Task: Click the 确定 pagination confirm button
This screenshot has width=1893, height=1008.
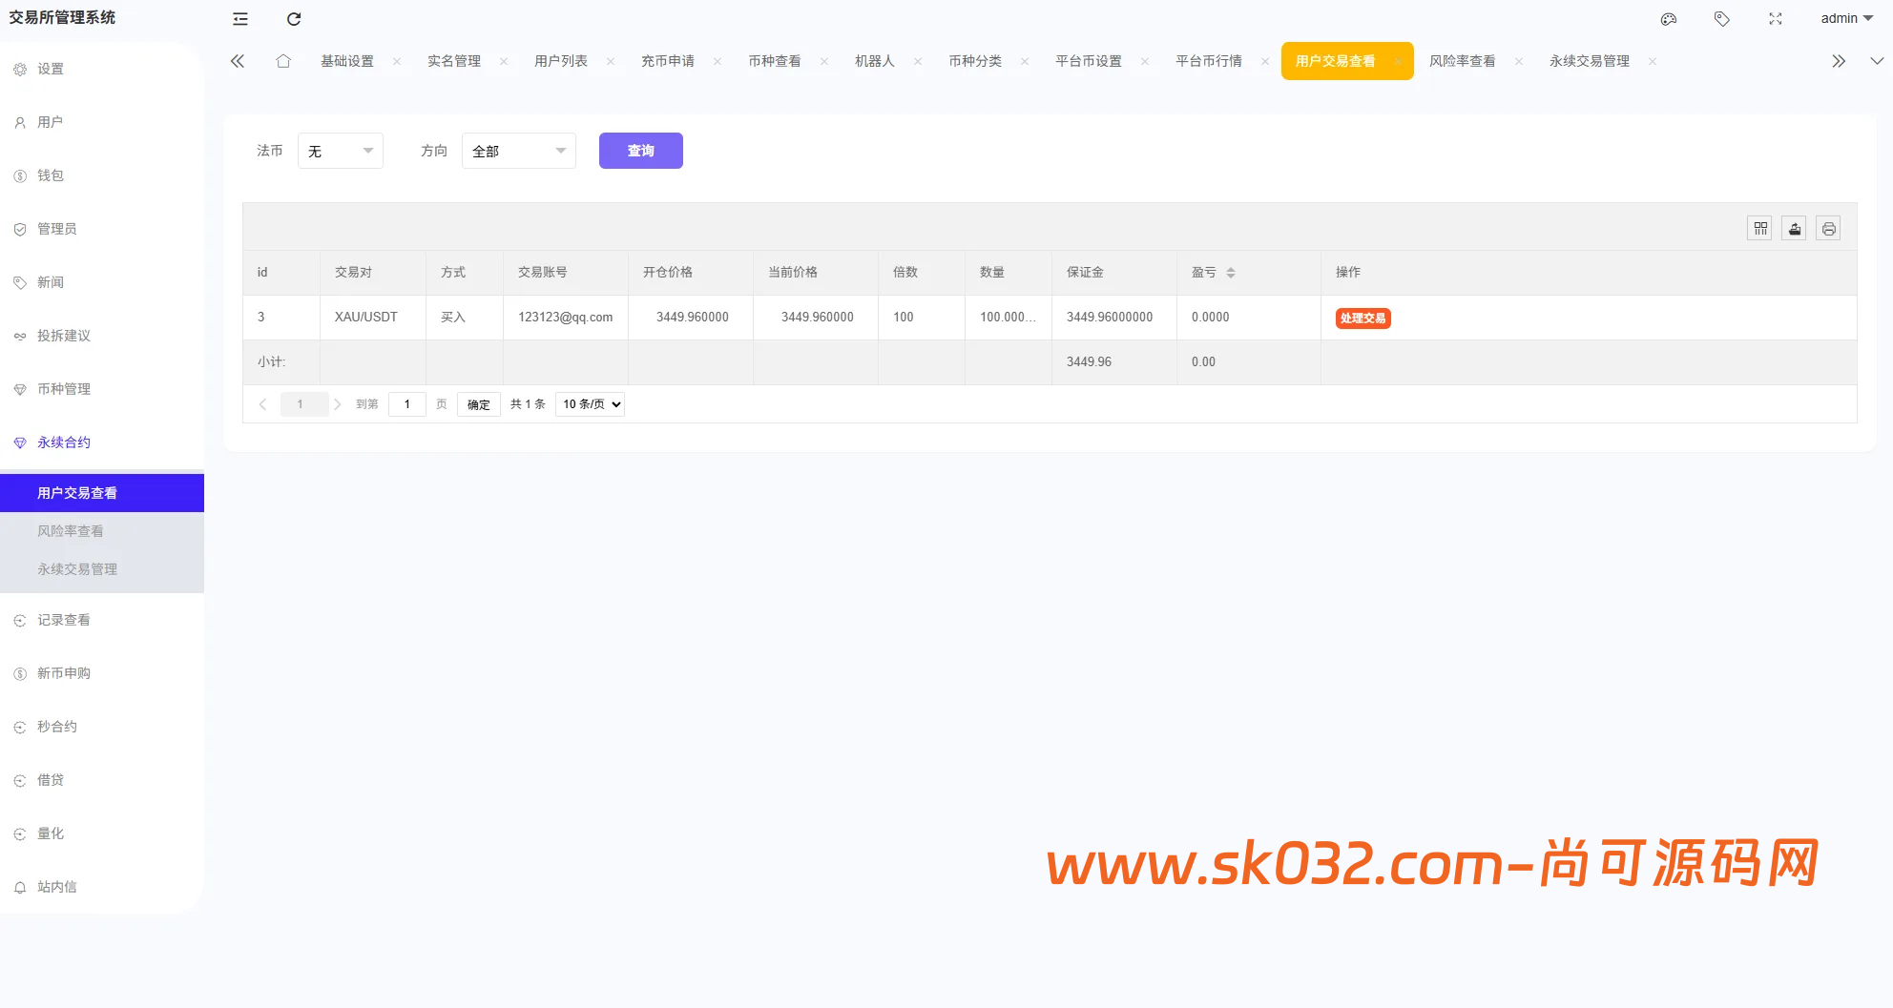Action: 479,404
